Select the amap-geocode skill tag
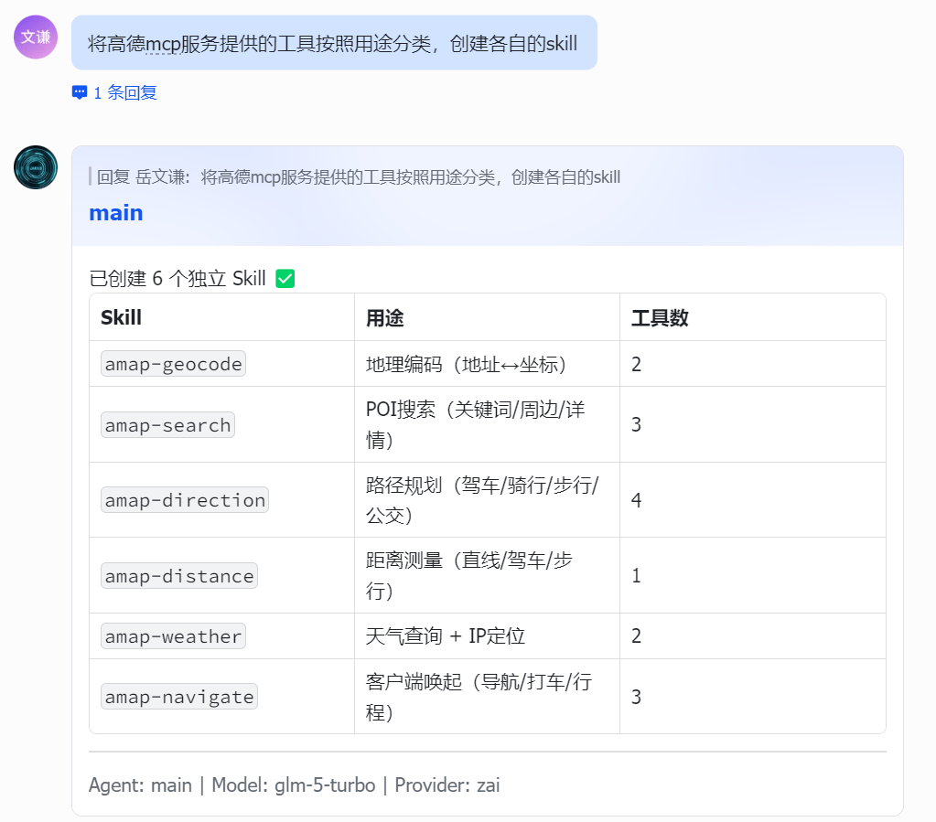The height and width of the screenshot is (822, 936). point(172,363)
